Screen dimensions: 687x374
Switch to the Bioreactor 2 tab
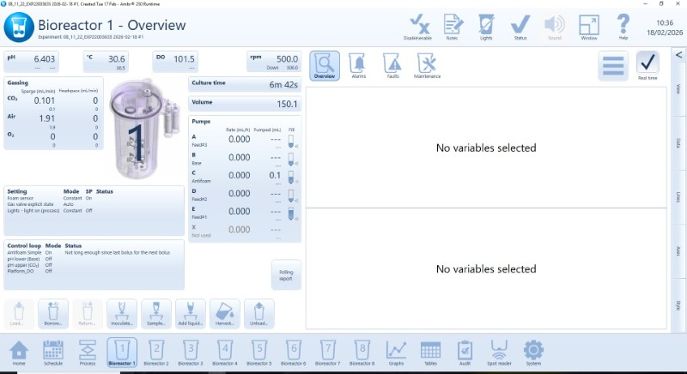[156, 352]
